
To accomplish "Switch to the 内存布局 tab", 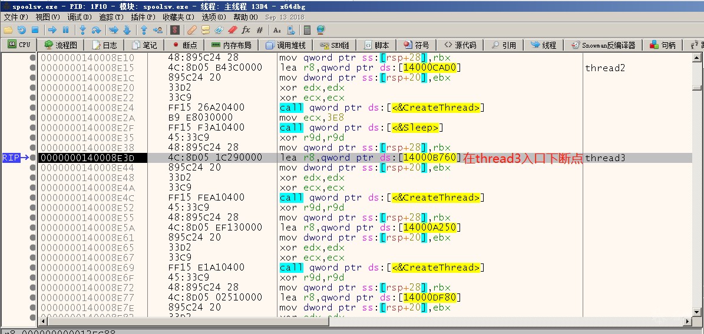I will pyautogui.click(x=231, y=45).
